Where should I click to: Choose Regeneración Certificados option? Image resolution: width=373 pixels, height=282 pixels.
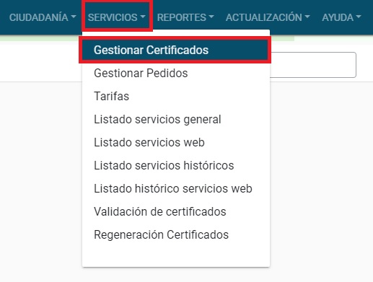176,234
